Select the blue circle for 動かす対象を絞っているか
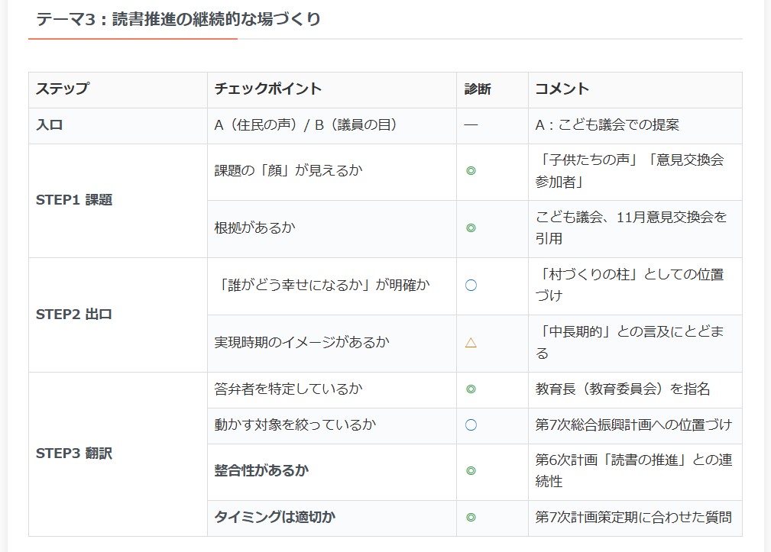Viewport: 771px width, 552px height. (x=471, y=425)
